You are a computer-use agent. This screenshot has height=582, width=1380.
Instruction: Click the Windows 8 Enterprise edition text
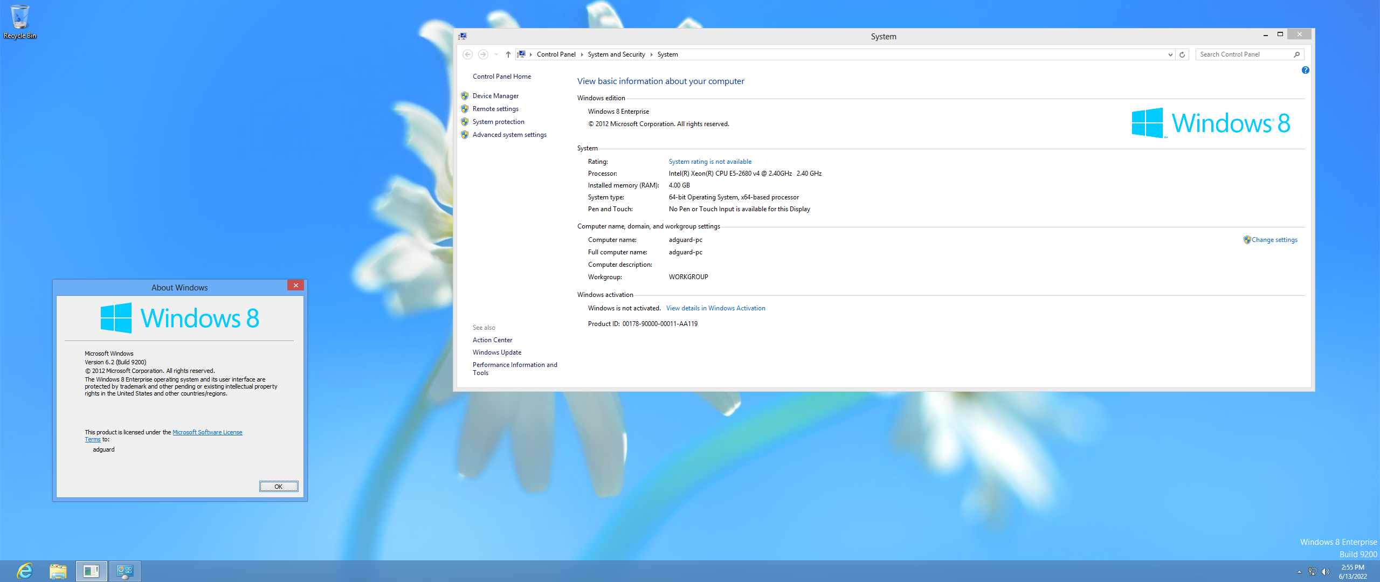(618, 112)
